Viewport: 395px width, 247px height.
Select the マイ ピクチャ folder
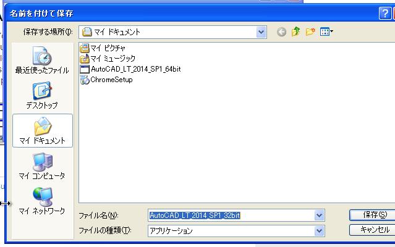click(x=103, y=48)
